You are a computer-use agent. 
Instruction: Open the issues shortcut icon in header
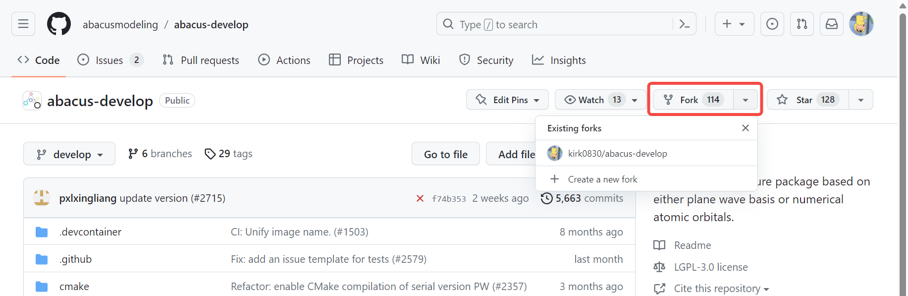point(772,24)
